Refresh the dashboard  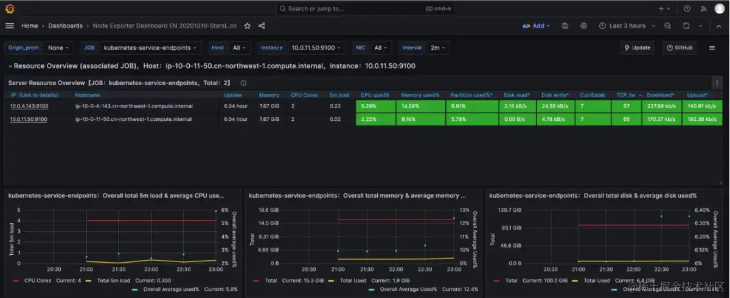[686, 26]
